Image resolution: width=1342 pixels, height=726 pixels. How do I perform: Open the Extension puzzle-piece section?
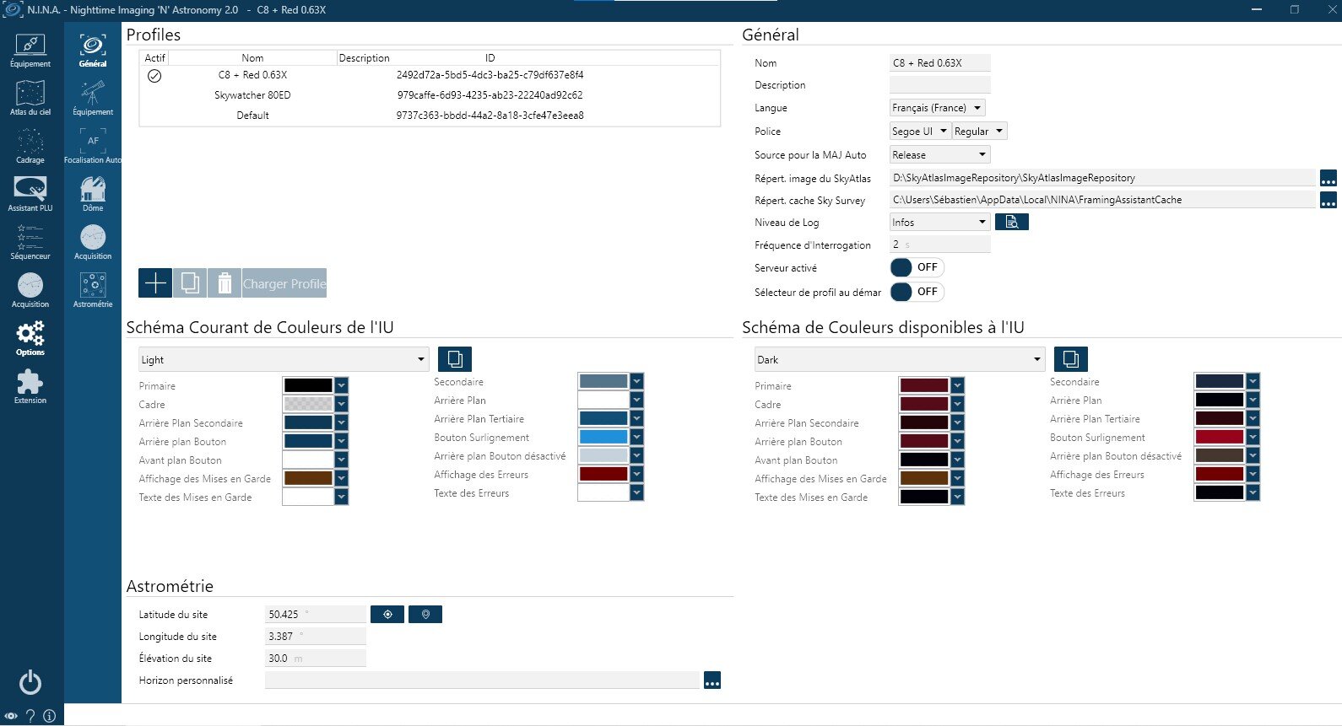pyautogui.click(x=30, y=386)
